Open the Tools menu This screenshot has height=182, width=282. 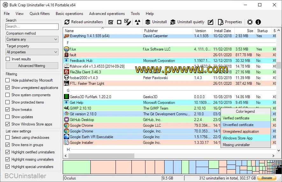[x=135, y=14]
